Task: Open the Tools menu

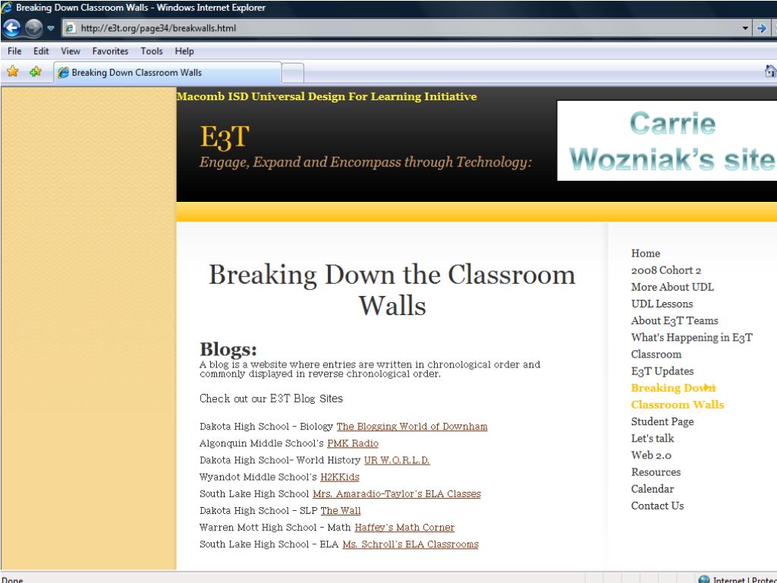Action: (151, 51)
